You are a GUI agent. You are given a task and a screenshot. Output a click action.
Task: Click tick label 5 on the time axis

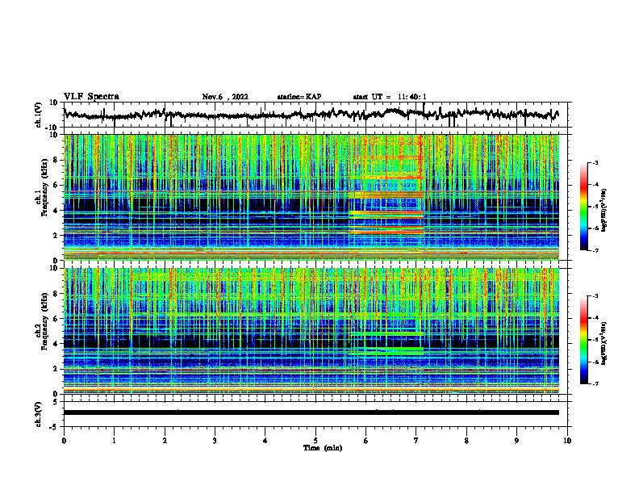coord(315,441)
